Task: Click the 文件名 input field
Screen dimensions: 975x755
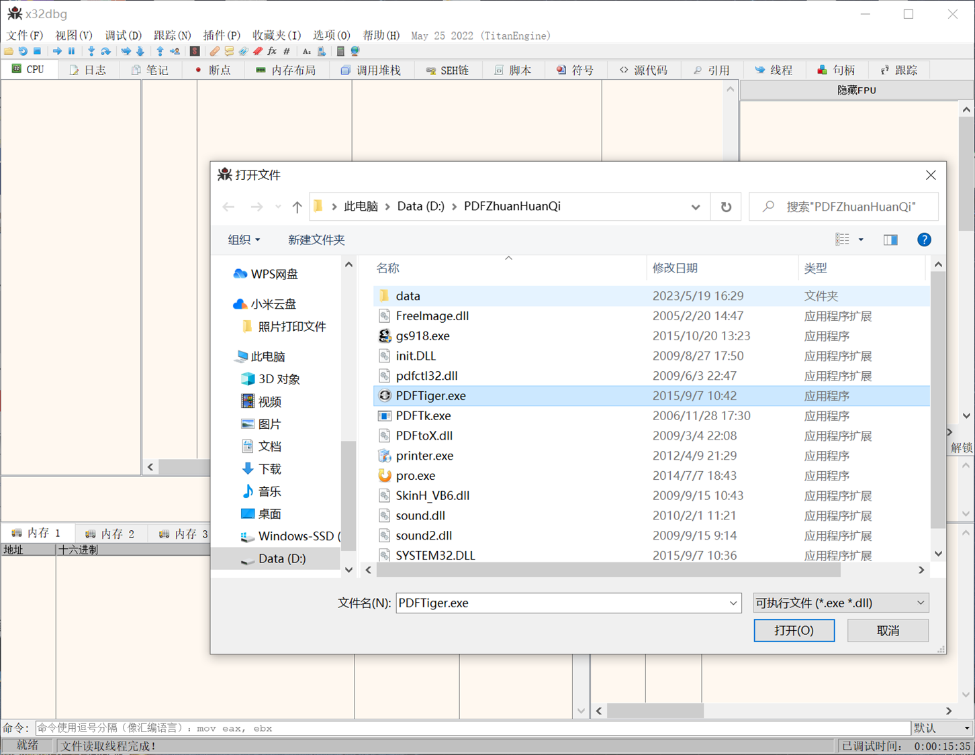Action: [x=561, y=603]
